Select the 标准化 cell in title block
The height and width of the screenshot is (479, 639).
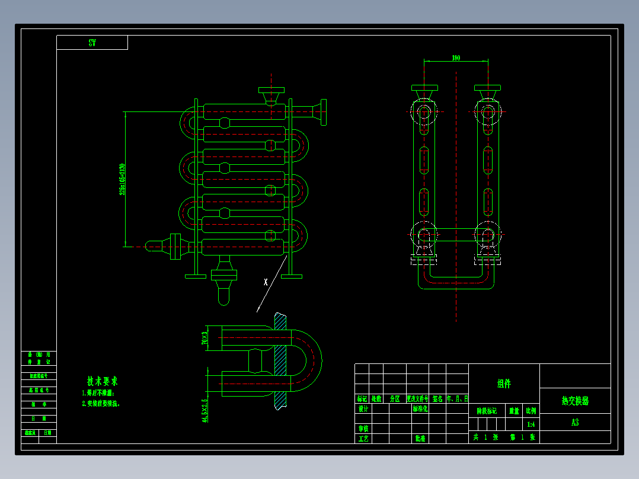pyautogui.click(x=420, y=408)
